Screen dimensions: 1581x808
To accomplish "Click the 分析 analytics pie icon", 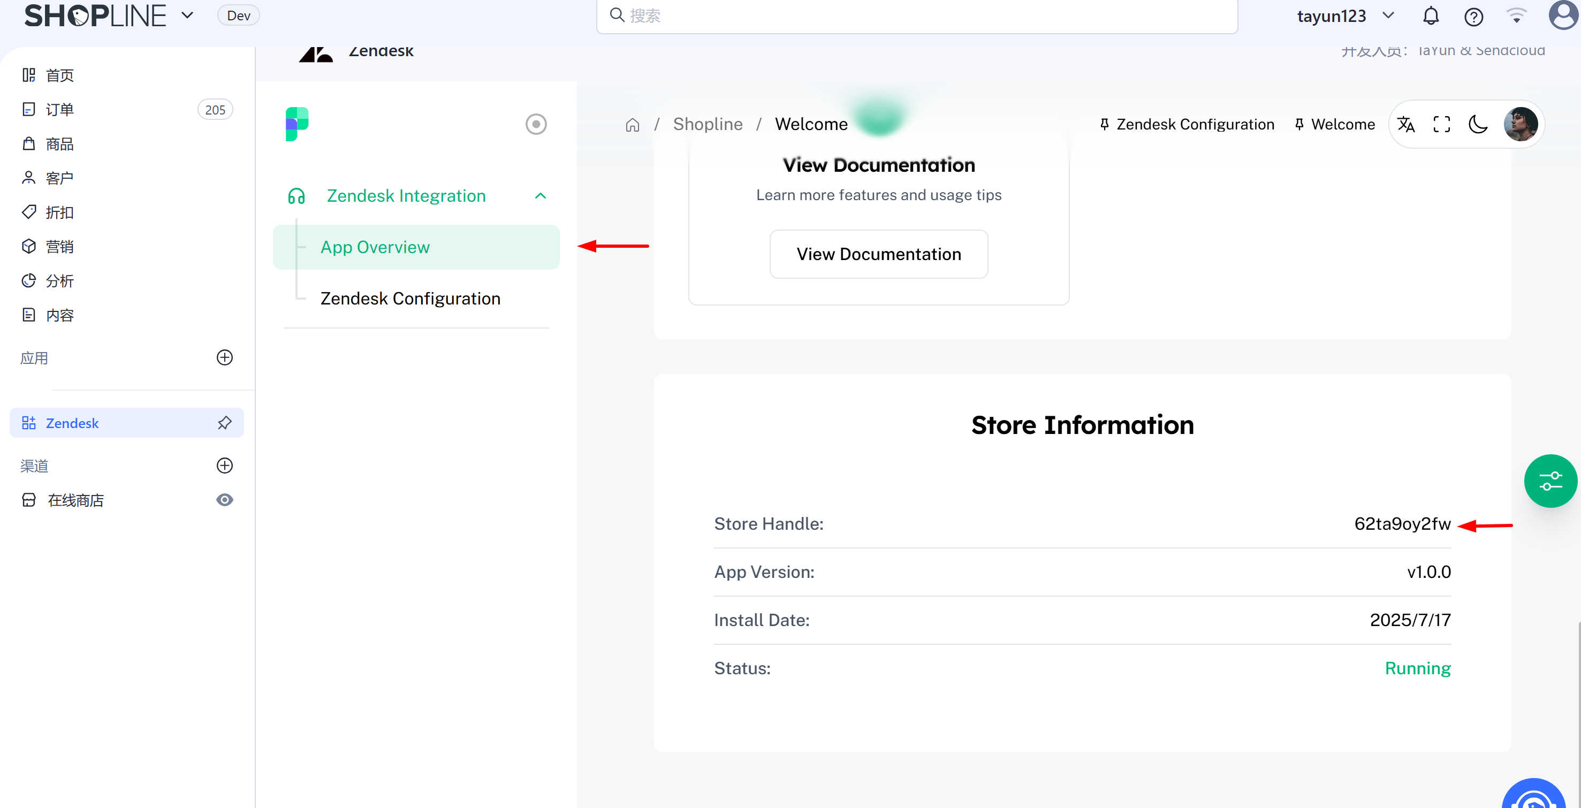I will 29,280.
